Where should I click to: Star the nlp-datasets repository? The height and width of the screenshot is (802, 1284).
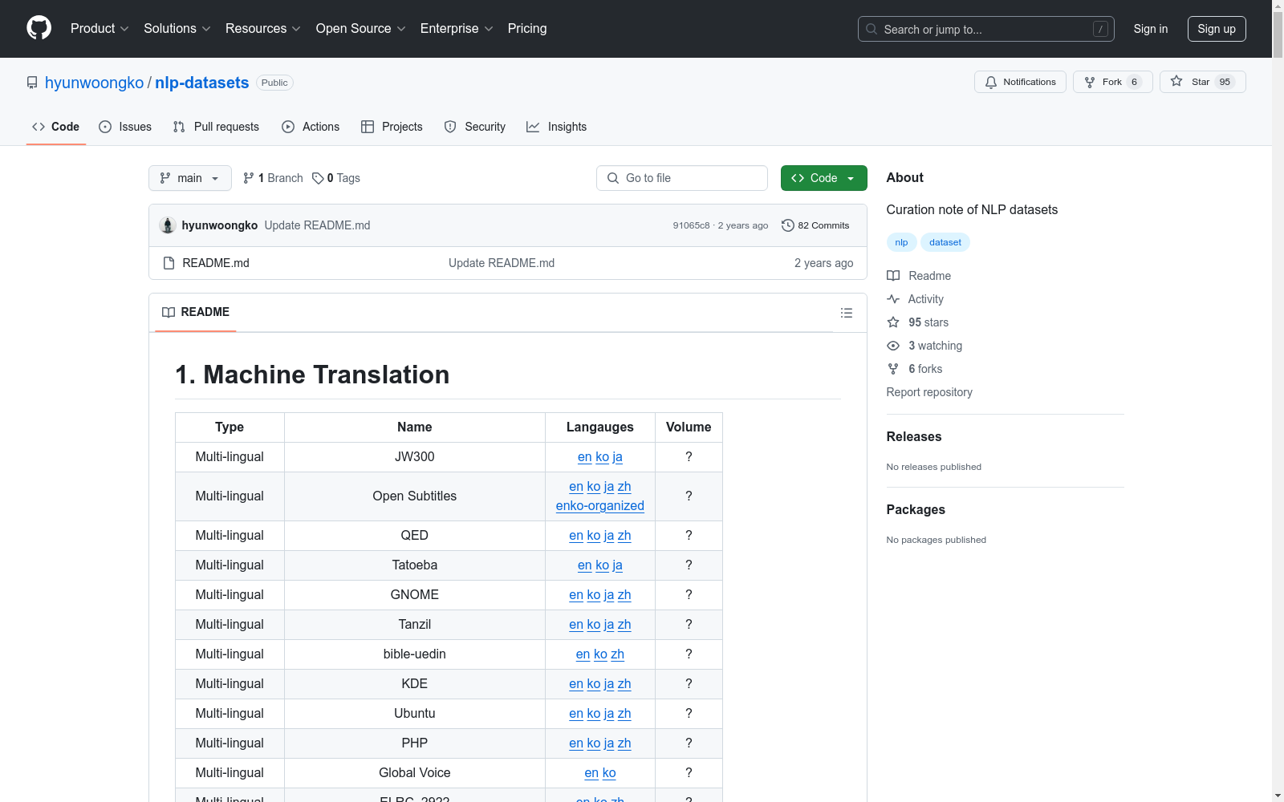point(1202,82)
